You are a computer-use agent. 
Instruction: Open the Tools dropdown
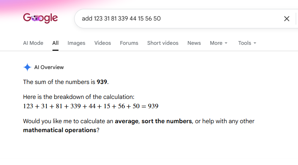(247, 43)
